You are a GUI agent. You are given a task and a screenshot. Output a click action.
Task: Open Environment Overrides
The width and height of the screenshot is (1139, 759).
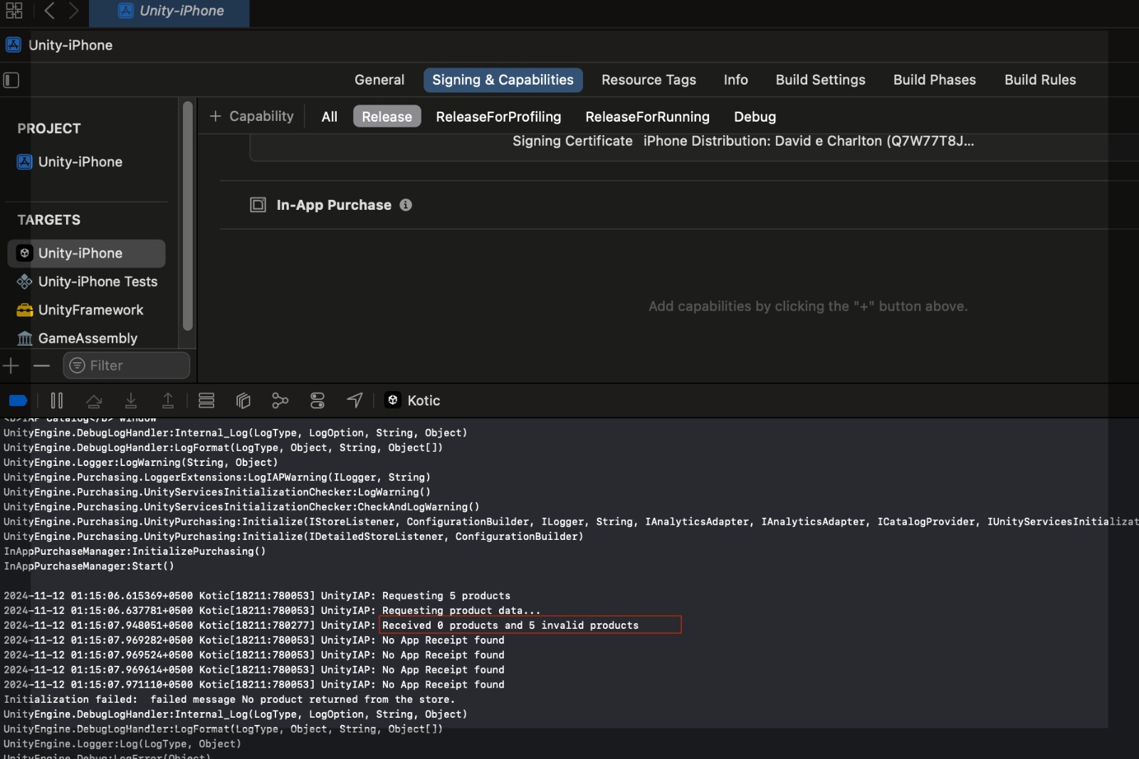coord(317,400)
